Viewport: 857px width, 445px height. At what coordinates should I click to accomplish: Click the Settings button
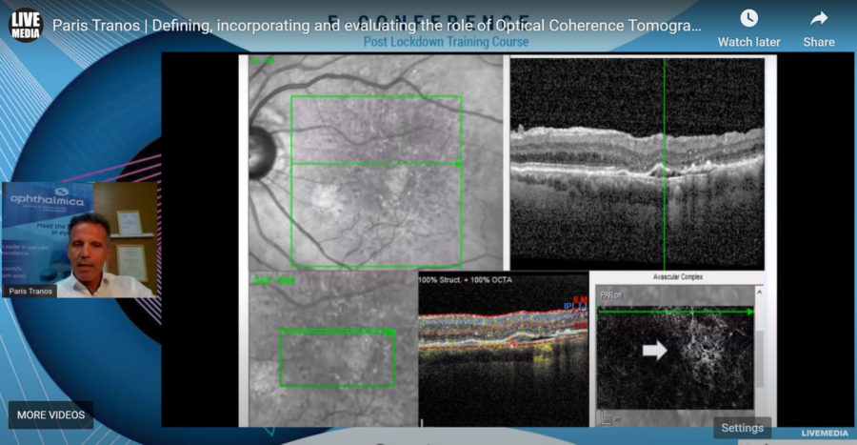point(742,428)
